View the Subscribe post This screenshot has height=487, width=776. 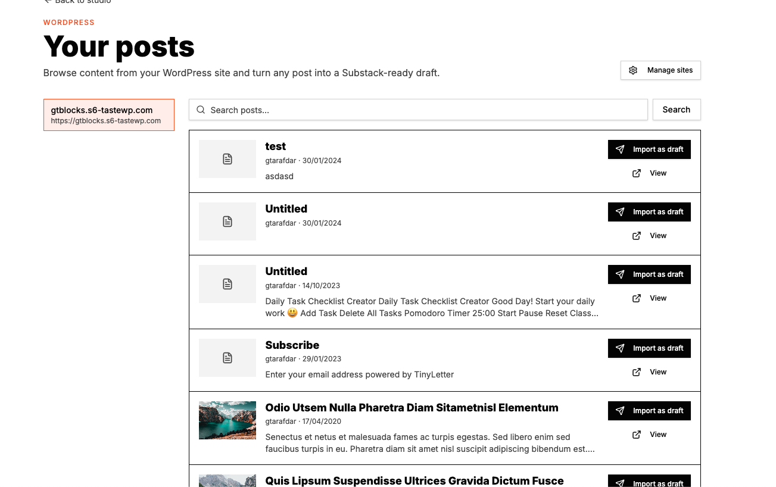click(649, 372)
